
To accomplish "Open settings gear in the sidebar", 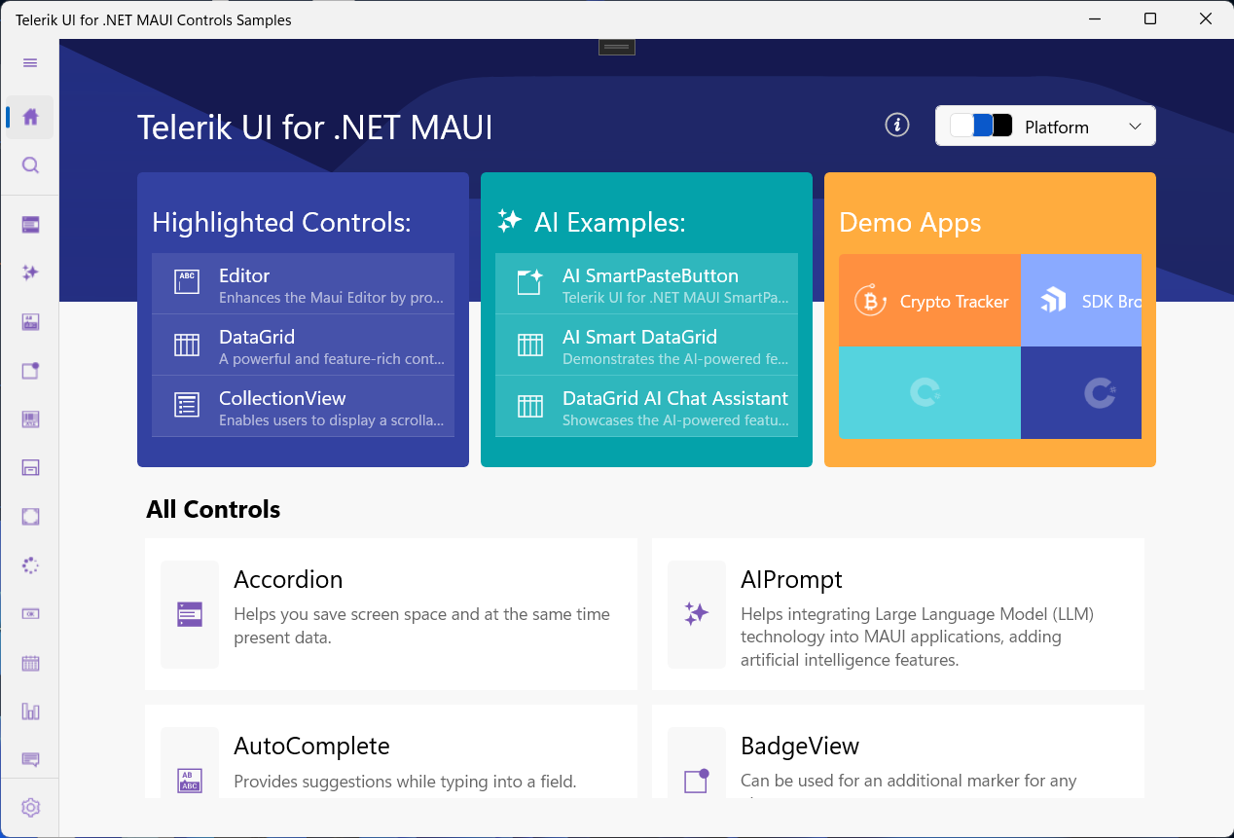I will coord(30,808).
